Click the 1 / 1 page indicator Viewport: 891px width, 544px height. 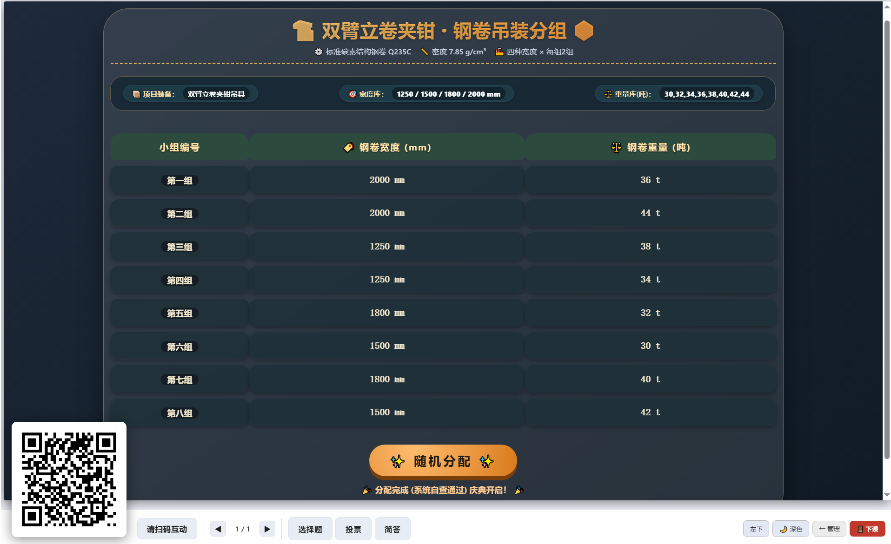pos(243,529)
